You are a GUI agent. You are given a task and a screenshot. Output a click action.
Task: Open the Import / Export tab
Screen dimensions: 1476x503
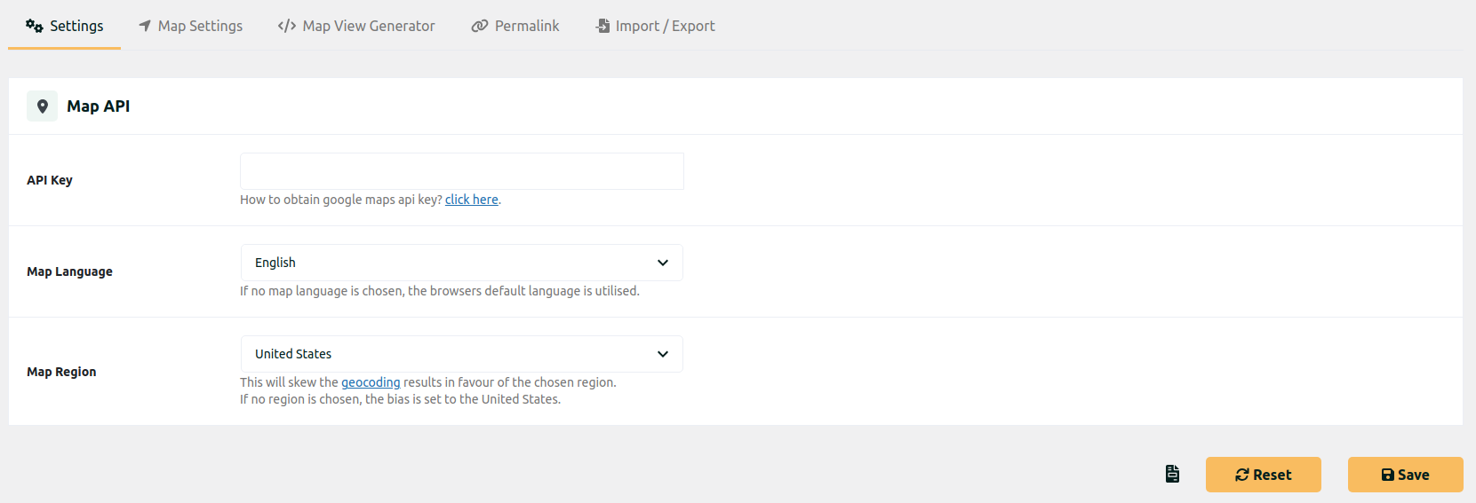(655, 26)
